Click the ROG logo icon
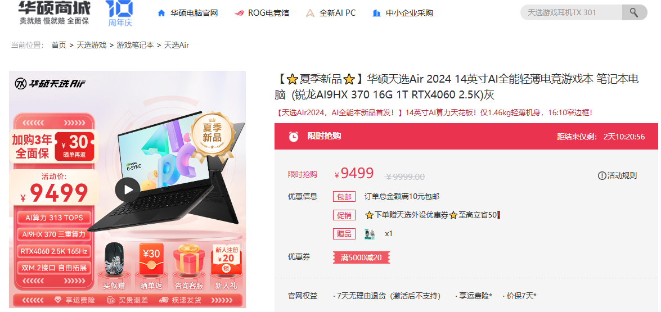Image resolution: width=661 pixels, height=312 pixels. tap(240, 13)
